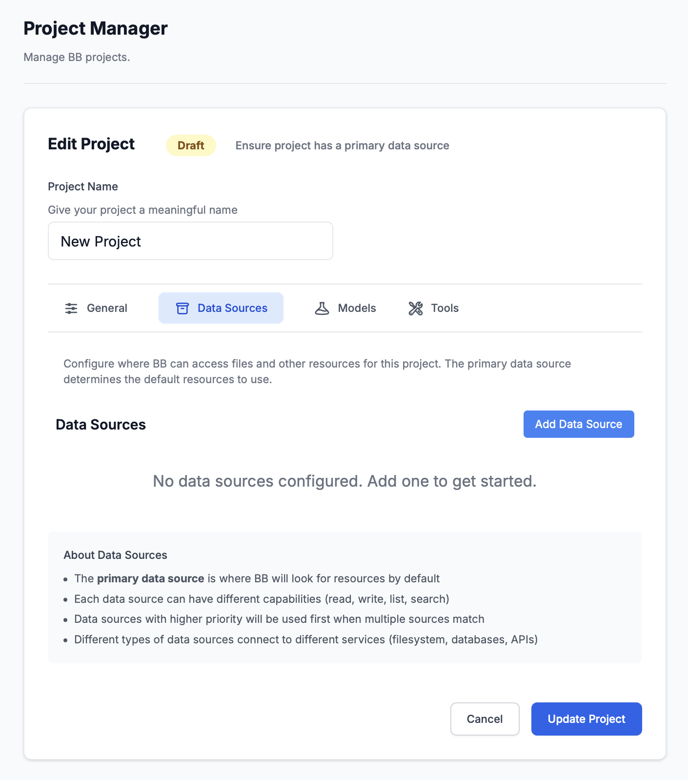Screen dimensions: 688x780
Task: Switch to the General tab
Action: click(x=107, y=308)
